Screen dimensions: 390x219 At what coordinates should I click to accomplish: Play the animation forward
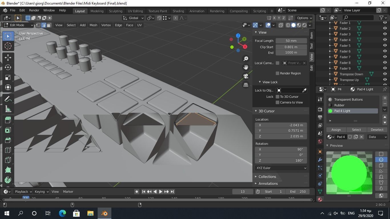(160, 192)
